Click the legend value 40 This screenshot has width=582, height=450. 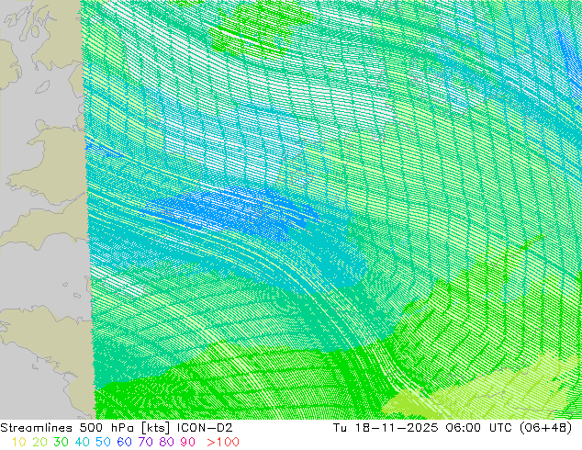click(82, 443)
